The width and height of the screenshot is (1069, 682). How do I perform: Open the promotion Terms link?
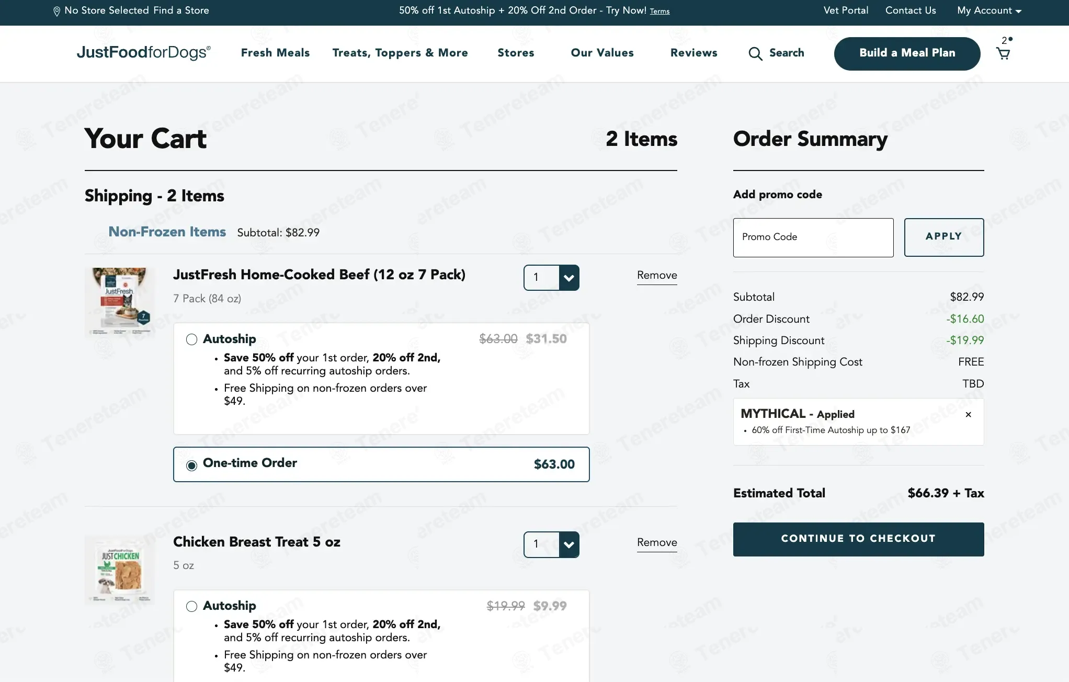659,12
